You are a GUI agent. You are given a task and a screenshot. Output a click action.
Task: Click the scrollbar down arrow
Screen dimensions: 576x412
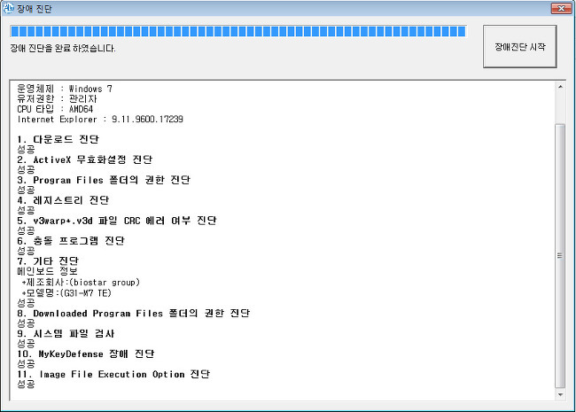pos(560,395)
